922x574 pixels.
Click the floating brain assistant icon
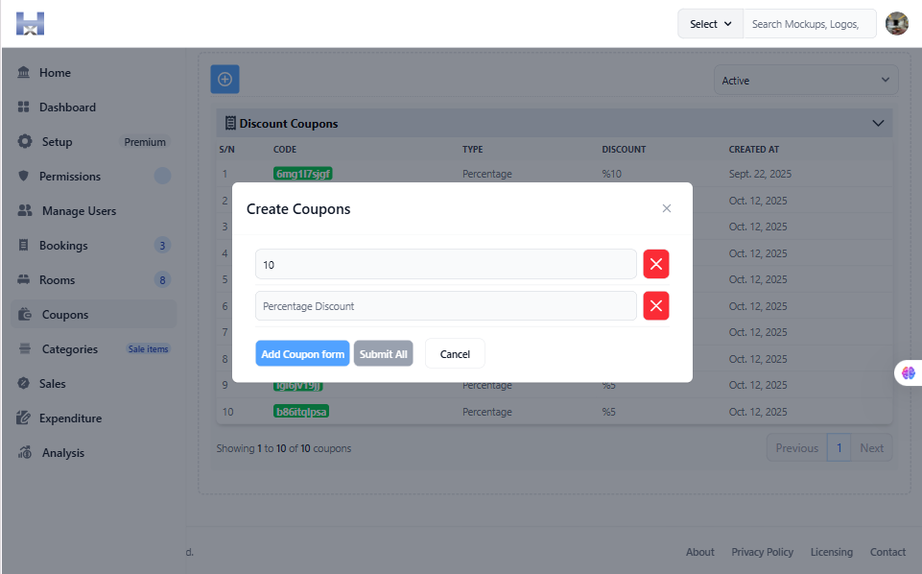[x=908, y=372]
